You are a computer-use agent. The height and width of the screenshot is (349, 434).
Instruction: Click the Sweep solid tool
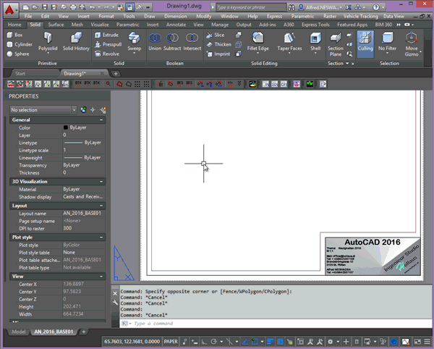click(x=135, y=42)
